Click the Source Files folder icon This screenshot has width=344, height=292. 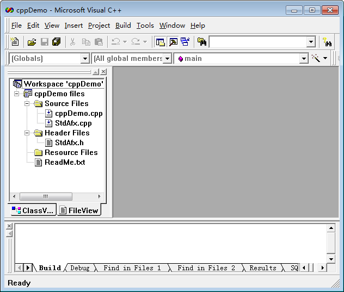tap(38, 103)
